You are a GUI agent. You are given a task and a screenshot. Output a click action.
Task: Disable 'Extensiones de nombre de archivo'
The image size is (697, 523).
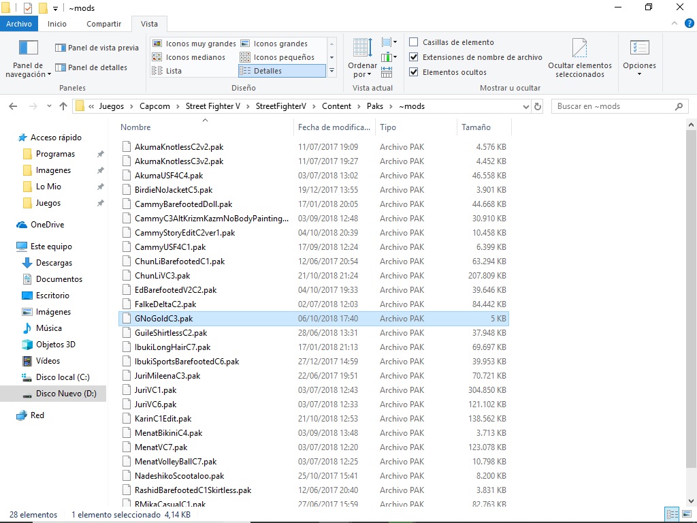(x=415, y=57)
